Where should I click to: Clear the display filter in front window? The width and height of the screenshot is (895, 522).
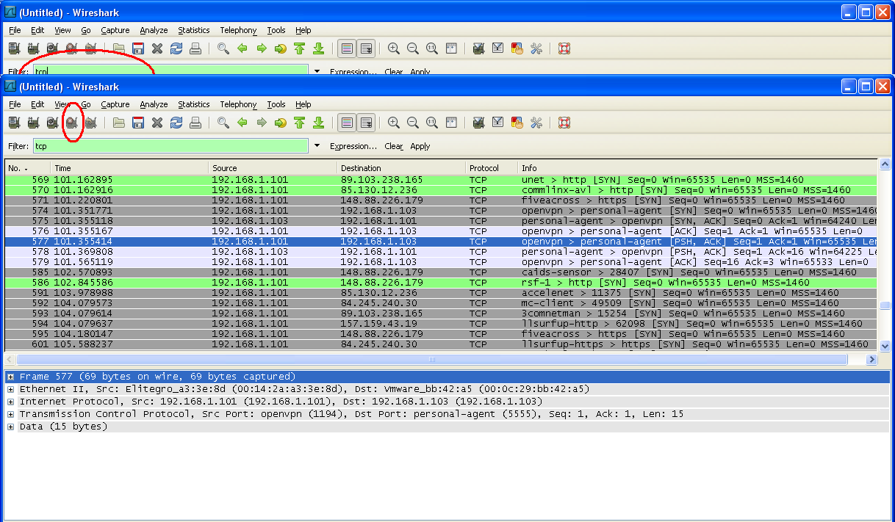tap(394, 146)
